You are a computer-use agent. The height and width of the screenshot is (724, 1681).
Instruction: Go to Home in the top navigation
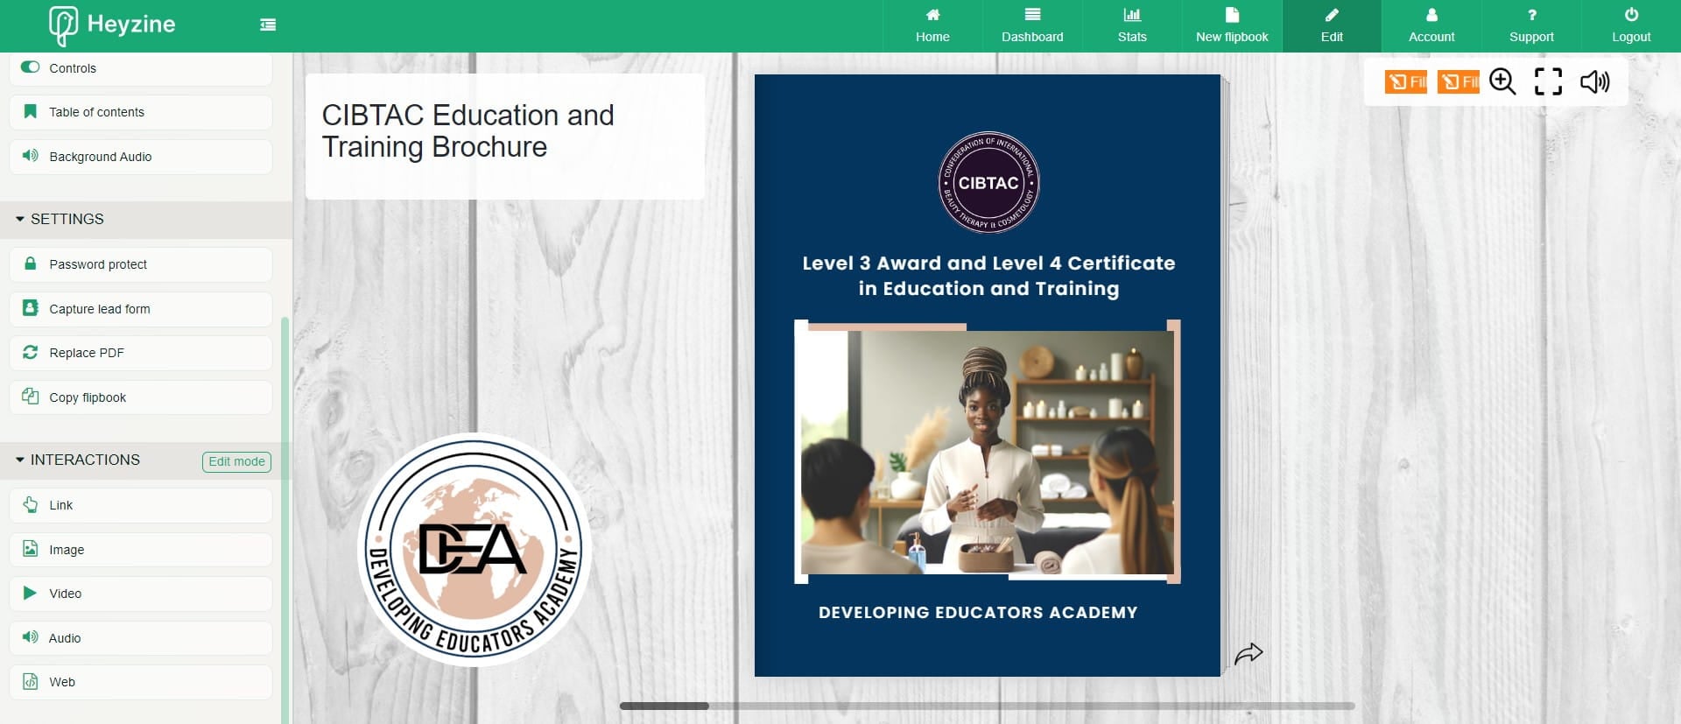coord(932,25)
